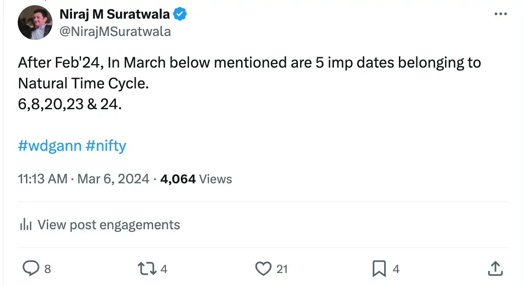Open the #wdgann hashtag
Image resolution: width=523 pixels, height=286 pixels.
50,146
